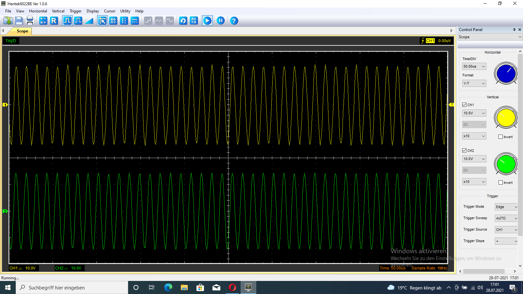Open the math operations icon
Image resolution: width=523 pixels, height=294 pixels.
click(43, 21)
